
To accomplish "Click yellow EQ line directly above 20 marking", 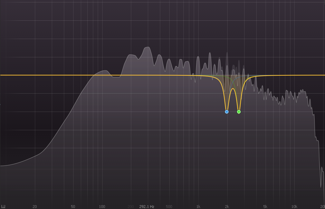I will pyautogui.click(x=35, y=75).
